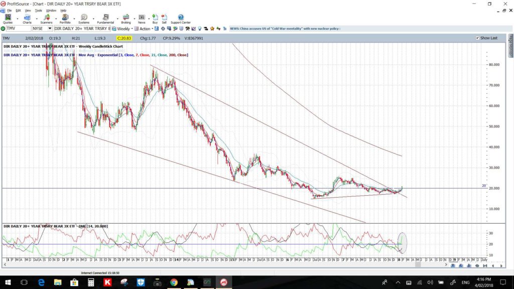Open File Explorer from the taskbar
Screen dimensions: 514x289
coord(58,282)
